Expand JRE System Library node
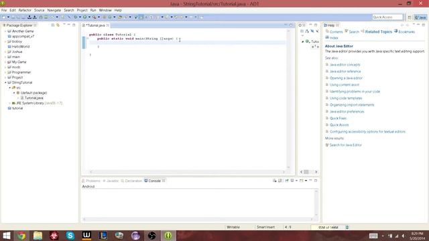 (9, 103)
